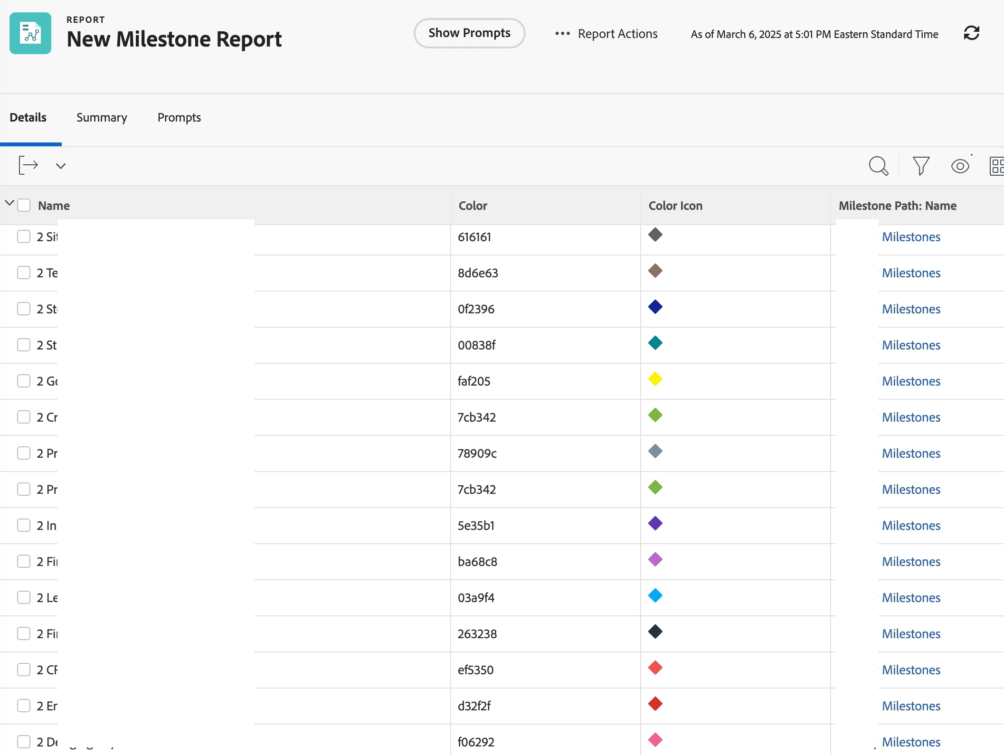Open the filter funnel icon

pos(921,166)
